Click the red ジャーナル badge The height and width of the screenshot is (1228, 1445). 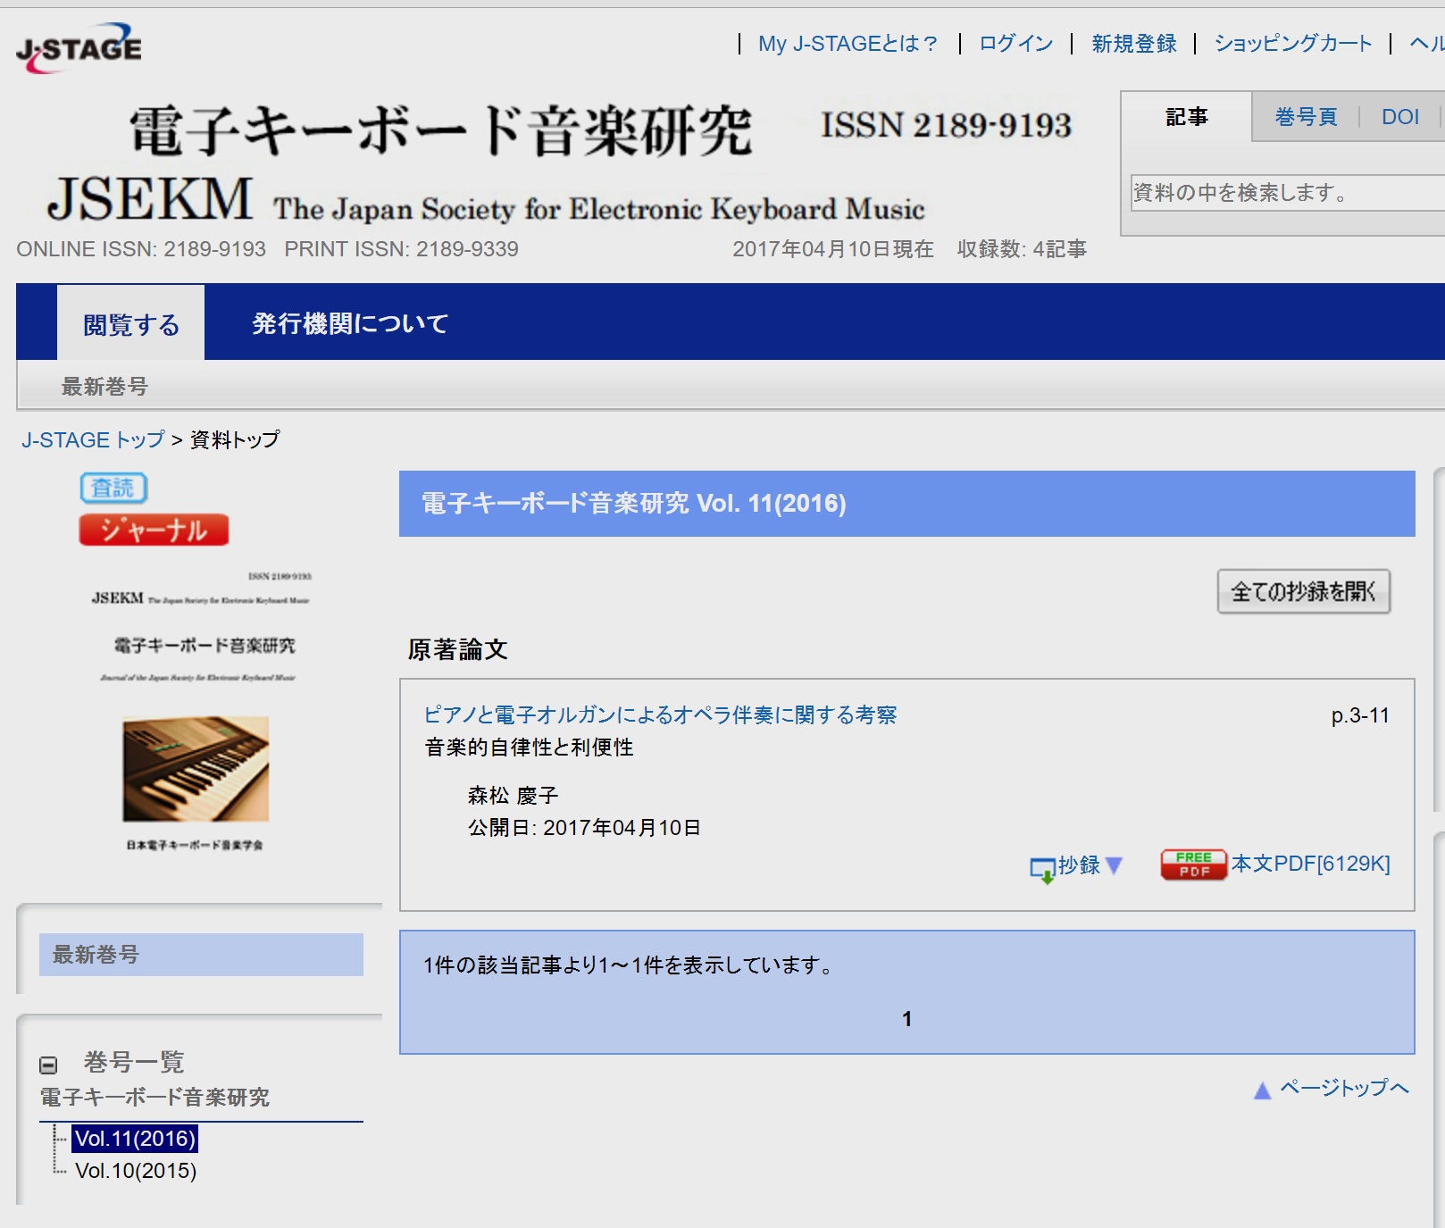tap(154, 530)
